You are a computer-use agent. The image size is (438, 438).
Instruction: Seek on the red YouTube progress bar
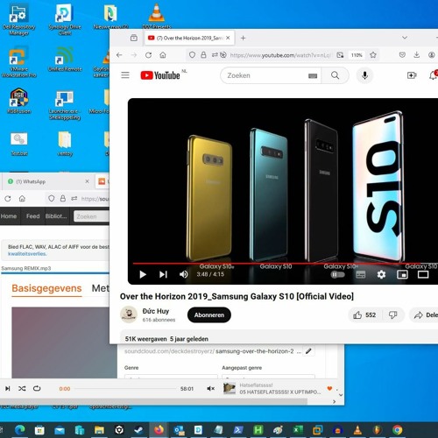click(285, 264)
